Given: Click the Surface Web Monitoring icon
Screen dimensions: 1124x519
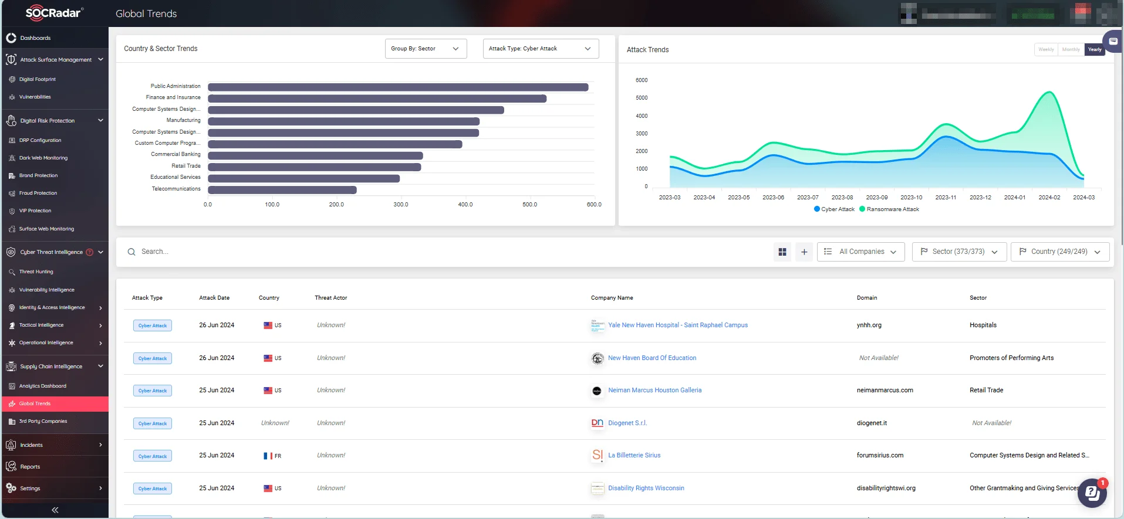Looking at the screenshot, I should pos(12,229).
